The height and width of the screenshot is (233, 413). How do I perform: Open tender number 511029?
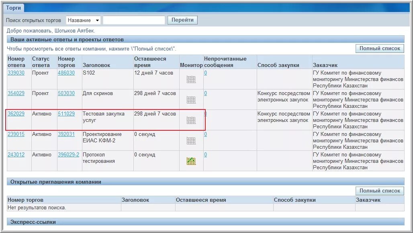66,114
